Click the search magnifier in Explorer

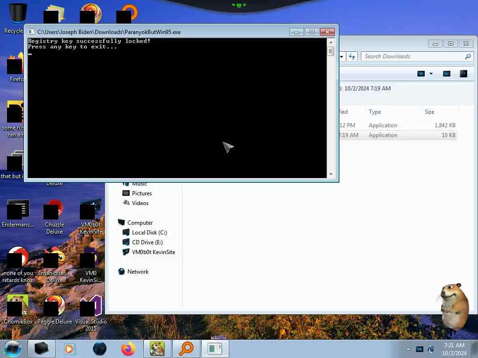[x=468, y=56]
